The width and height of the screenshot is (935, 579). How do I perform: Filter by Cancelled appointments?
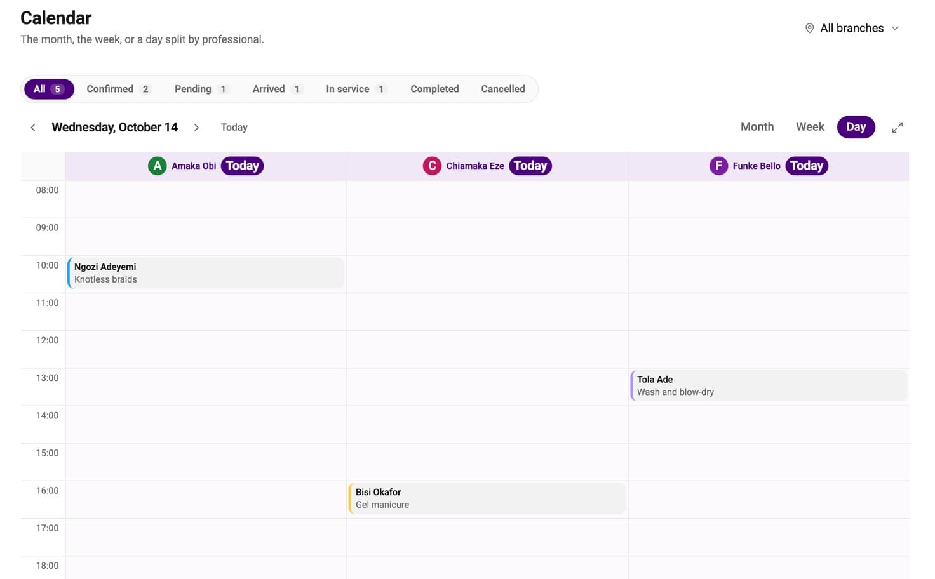coord(503,89)
